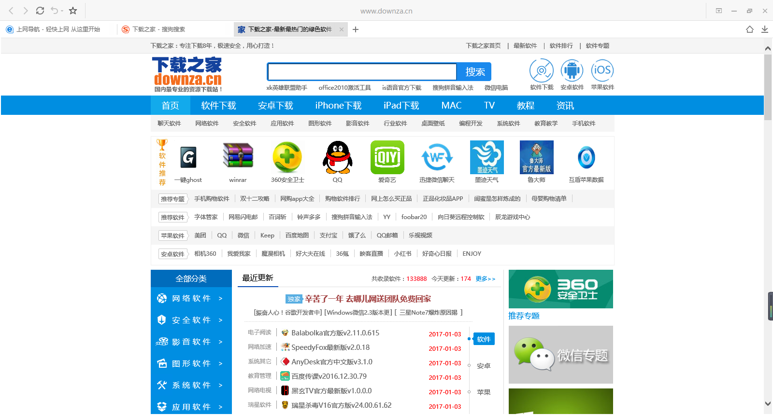
Task: Open the 互盾苹果数据 icon
Action: (x=587, y=157)
